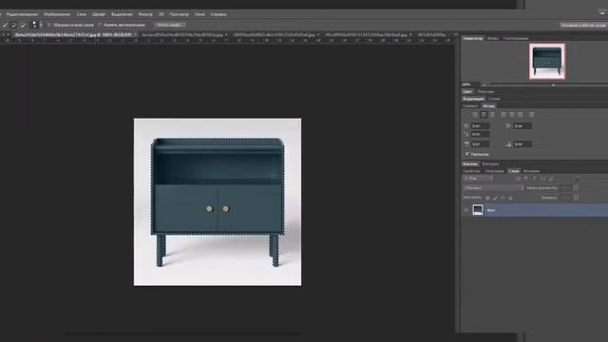The width and height of the screenshot is (608, 342).
Task: Open the 3D menu
Action: coord(161,14)
